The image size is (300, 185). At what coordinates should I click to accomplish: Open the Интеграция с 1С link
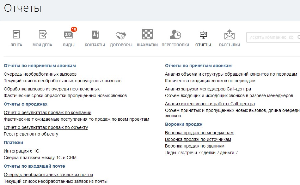(x=21, y=151)
